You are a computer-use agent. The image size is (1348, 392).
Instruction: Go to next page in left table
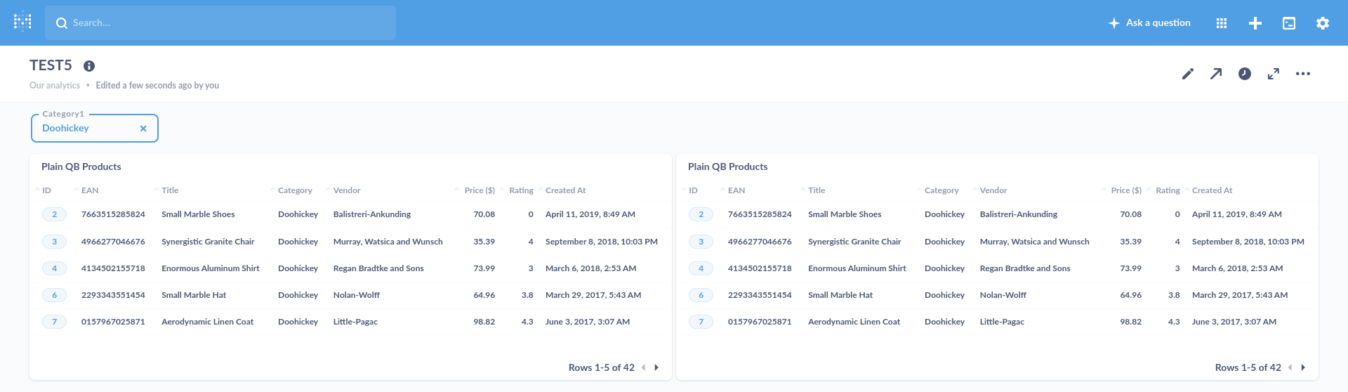pos(656,367)
